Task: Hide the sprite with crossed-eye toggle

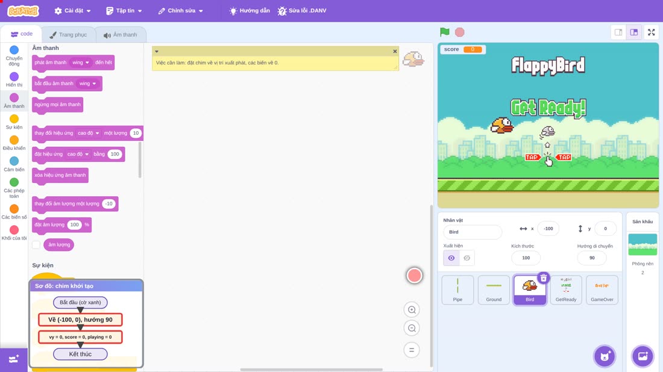Action: pos(467,258)
